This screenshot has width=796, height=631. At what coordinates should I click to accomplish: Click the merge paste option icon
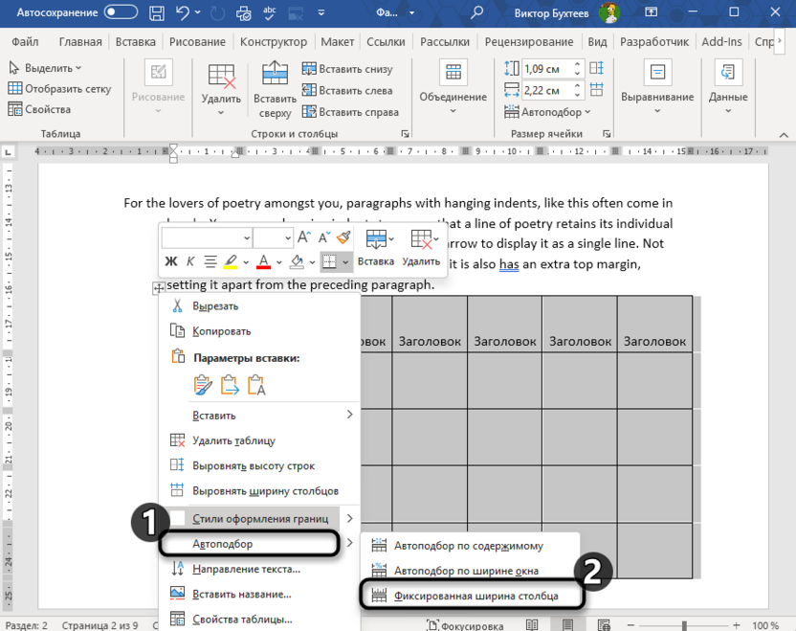tap(230, 385)
